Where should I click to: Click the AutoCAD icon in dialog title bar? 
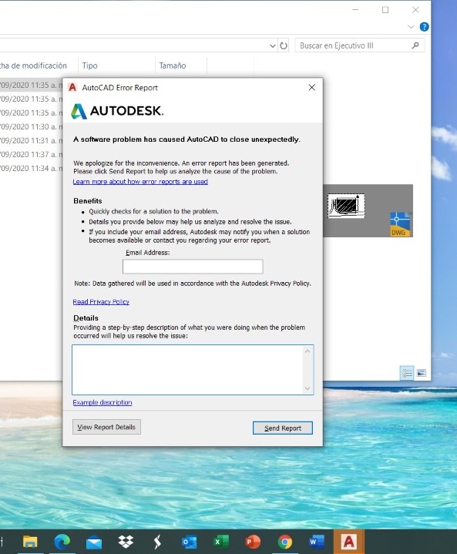tap(72, 87)
